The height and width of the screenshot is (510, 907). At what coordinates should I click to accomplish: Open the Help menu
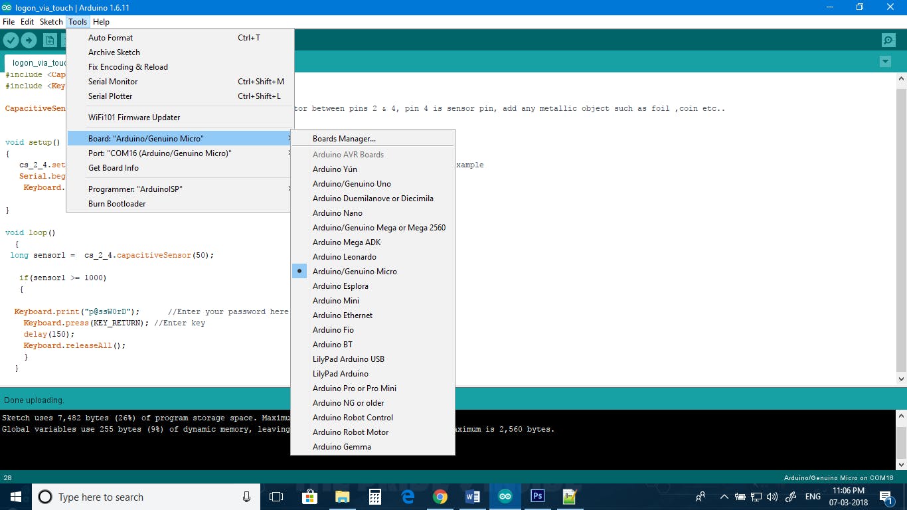coord(101,22)
